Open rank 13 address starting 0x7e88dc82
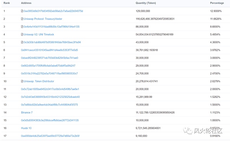Image resolution: width=230 pixels, height=141 pixels. tap(49, 105)
